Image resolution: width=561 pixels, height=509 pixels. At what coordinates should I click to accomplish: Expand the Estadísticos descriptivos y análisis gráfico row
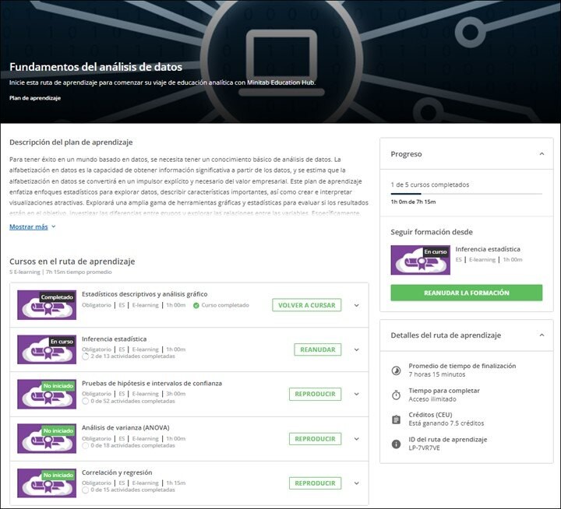(357, 305)
